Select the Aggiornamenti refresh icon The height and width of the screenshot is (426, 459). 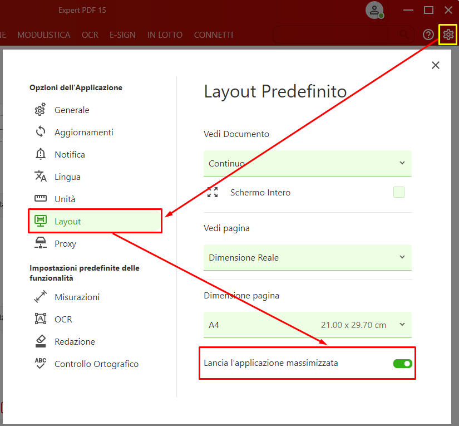pyautogui.click(x=41, y=132)
